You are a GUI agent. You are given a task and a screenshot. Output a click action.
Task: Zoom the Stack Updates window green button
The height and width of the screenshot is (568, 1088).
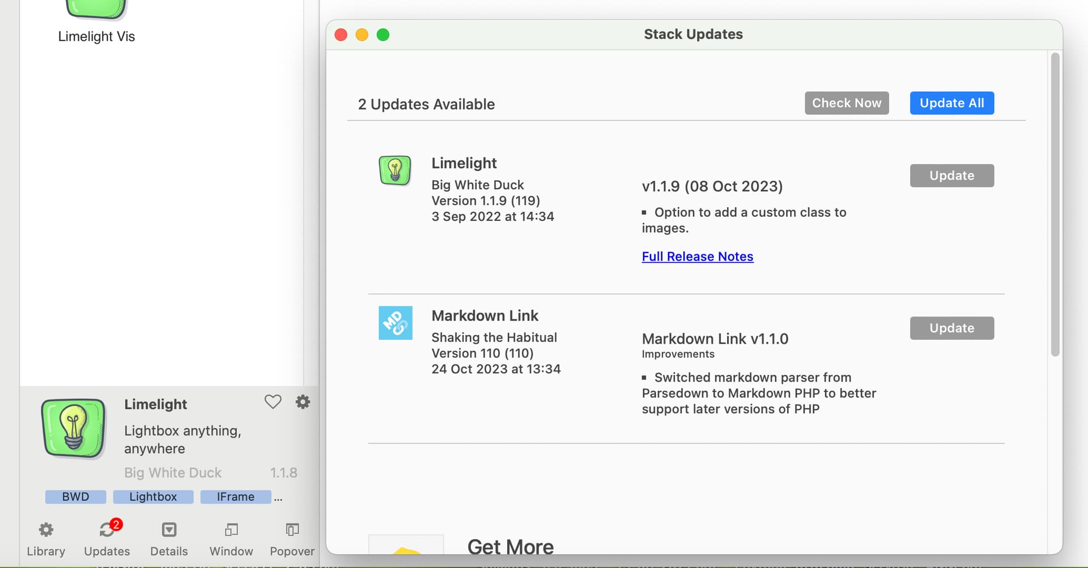(x=383, y=35)
